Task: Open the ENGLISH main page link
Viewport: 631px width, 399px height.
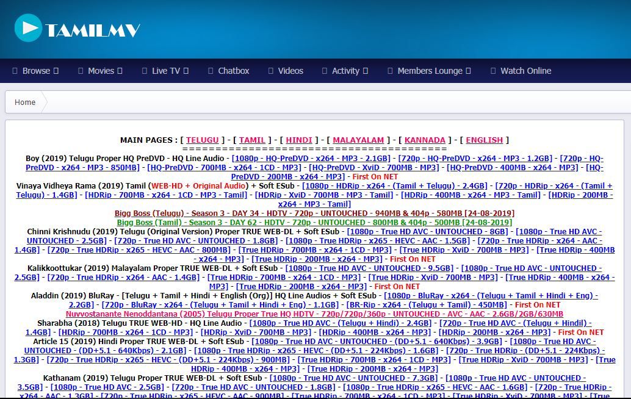Action: click(x=485, y=140)
